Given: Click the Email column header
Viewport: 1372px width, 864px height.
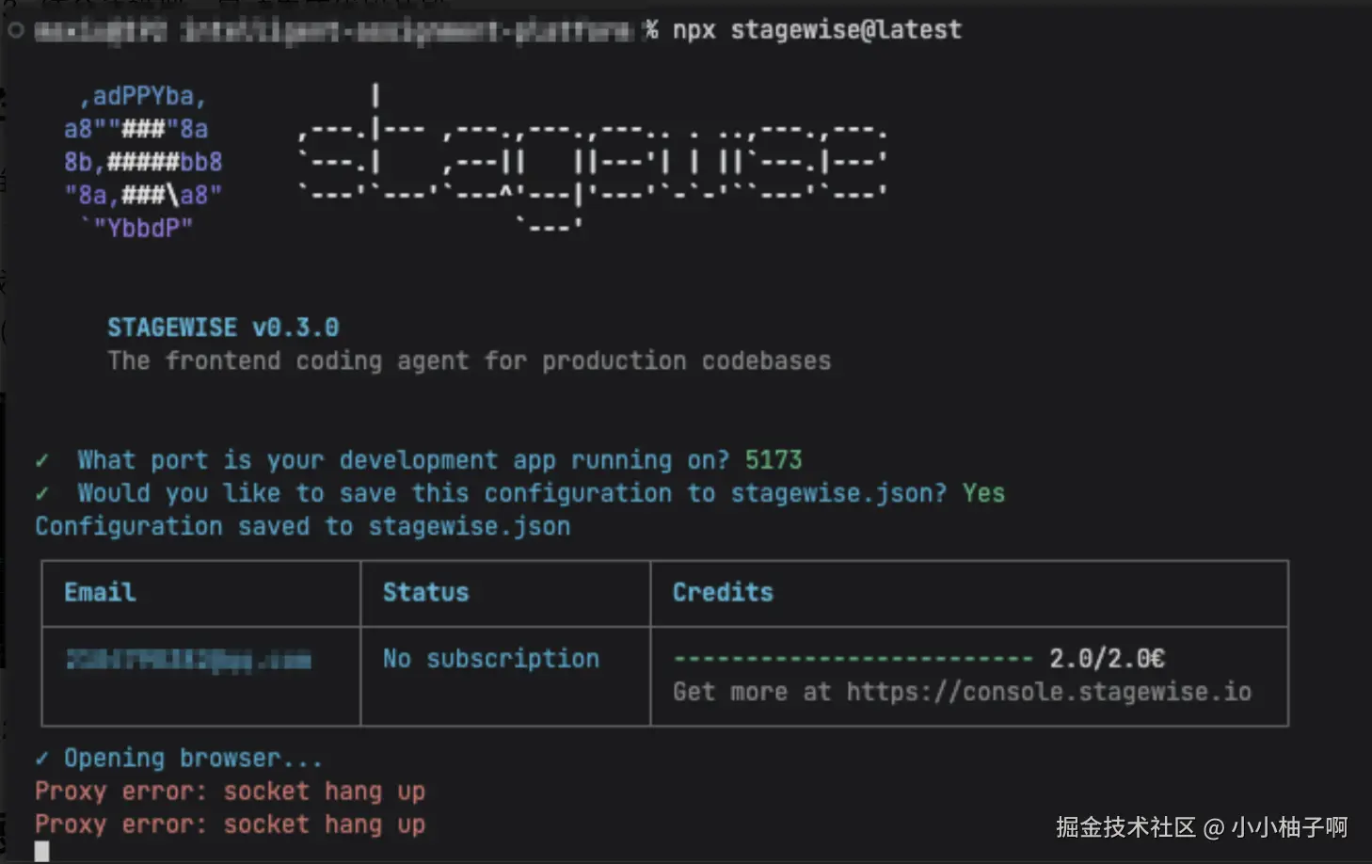Looking at the screenshot, I should pyautogui.click(x=100, y=592).
